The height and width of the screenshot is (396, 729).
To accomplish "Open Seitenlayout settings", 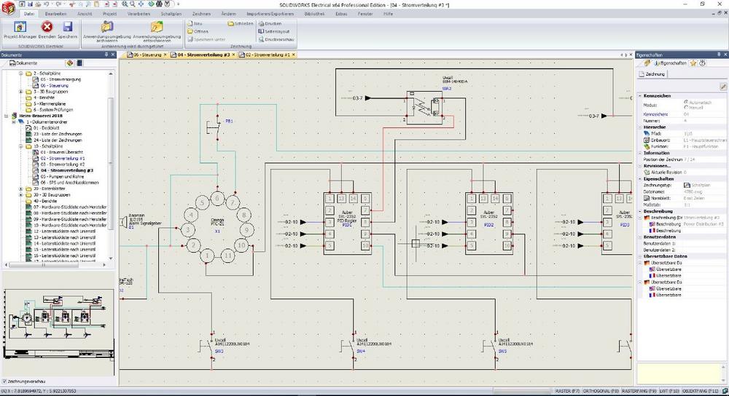I will tap(274, 31).
